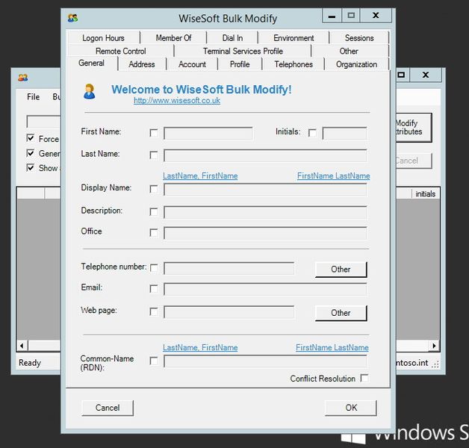Enable the First Name checkbox

pyautogui.click(x=154, y=133)
